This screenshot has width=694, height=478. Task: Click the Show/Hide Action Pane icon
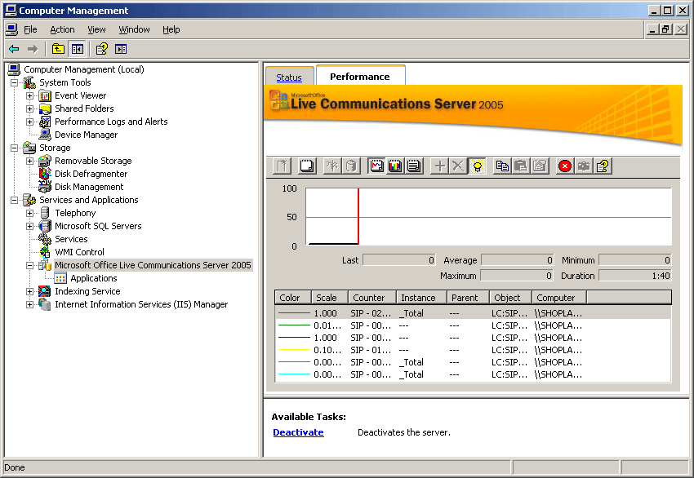[121, 49]
